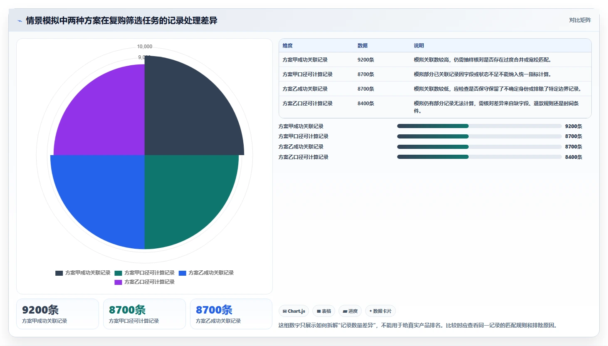Click 9200条 value beside first progress bar

tap(573, 126)
